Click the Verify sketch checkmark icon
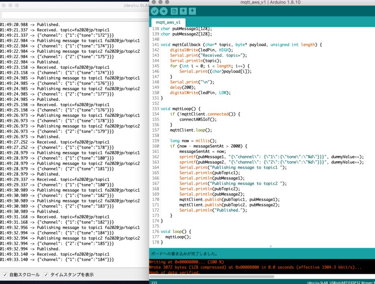 [155, 11]
